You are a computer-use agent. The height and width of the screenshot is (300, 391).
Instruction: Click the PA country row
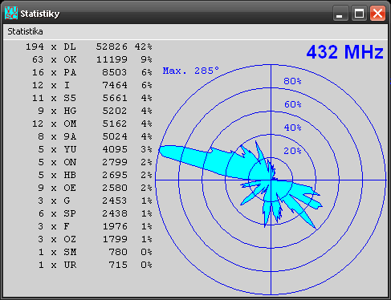(92, 72)
